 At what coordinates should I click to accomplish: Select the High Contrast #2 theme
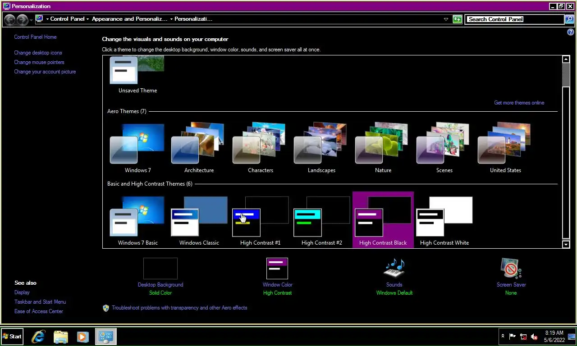pos(321,220)
